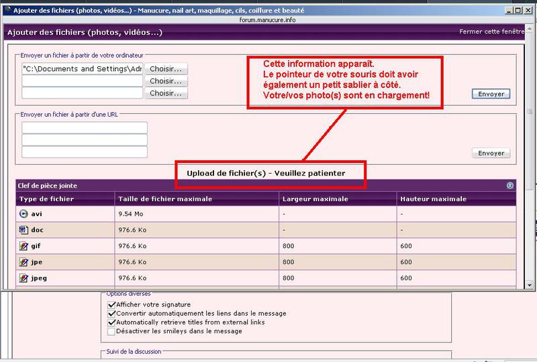Click the scrollbar down arrow
This screenshot has width=537, height=362.
[x=530, y=285]
